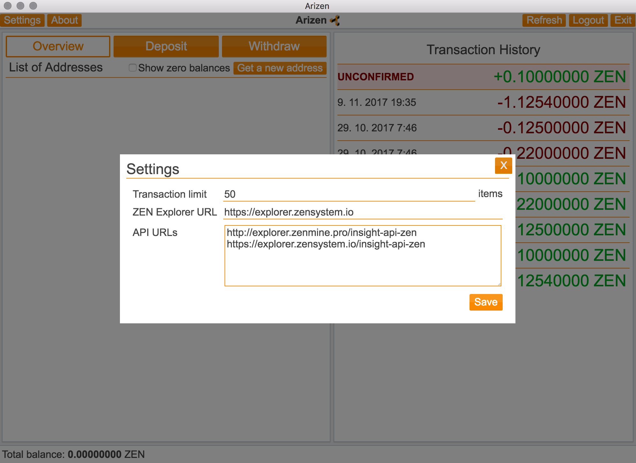Screen dimensions: 636x463
Task: Select the ZEN Explorer URL field
Action: pyautogui.click(x=363, y=212)
